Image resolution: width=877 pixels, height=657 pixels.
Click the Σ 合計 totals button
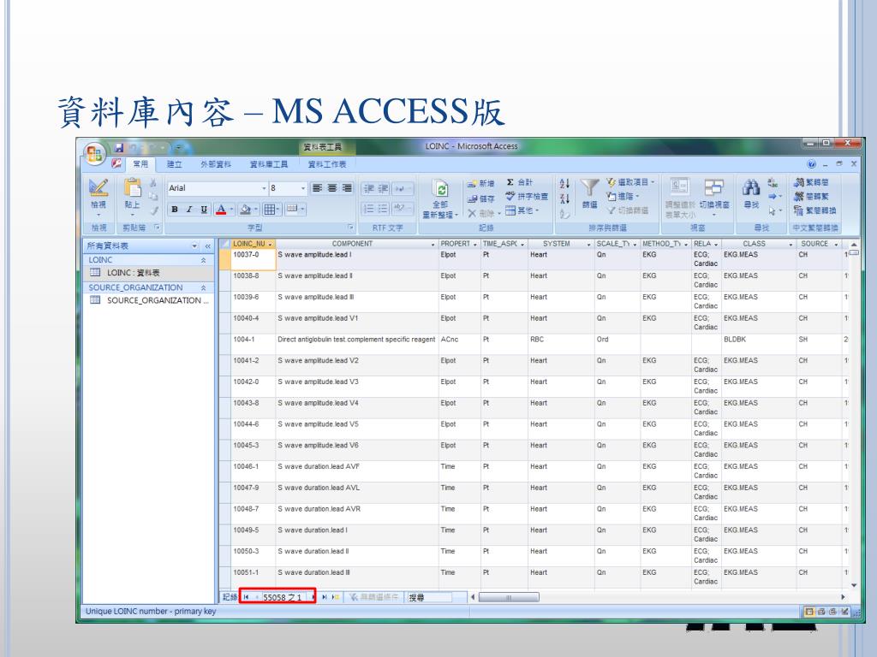[520, 182]
